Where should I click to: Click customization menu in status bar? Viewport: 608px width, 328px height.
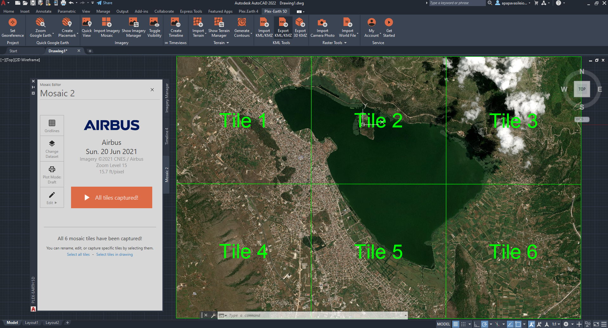click(604, 324)
